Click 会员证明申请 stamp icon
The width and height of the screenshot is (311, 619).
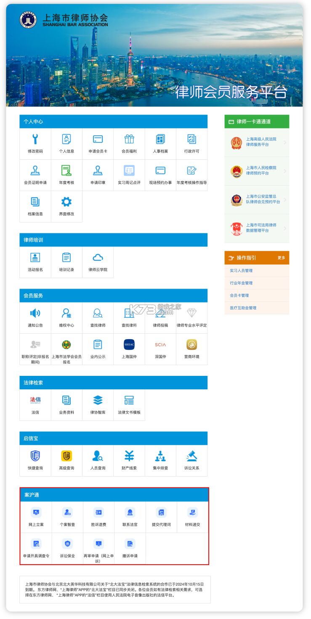(x=35, y=170)
